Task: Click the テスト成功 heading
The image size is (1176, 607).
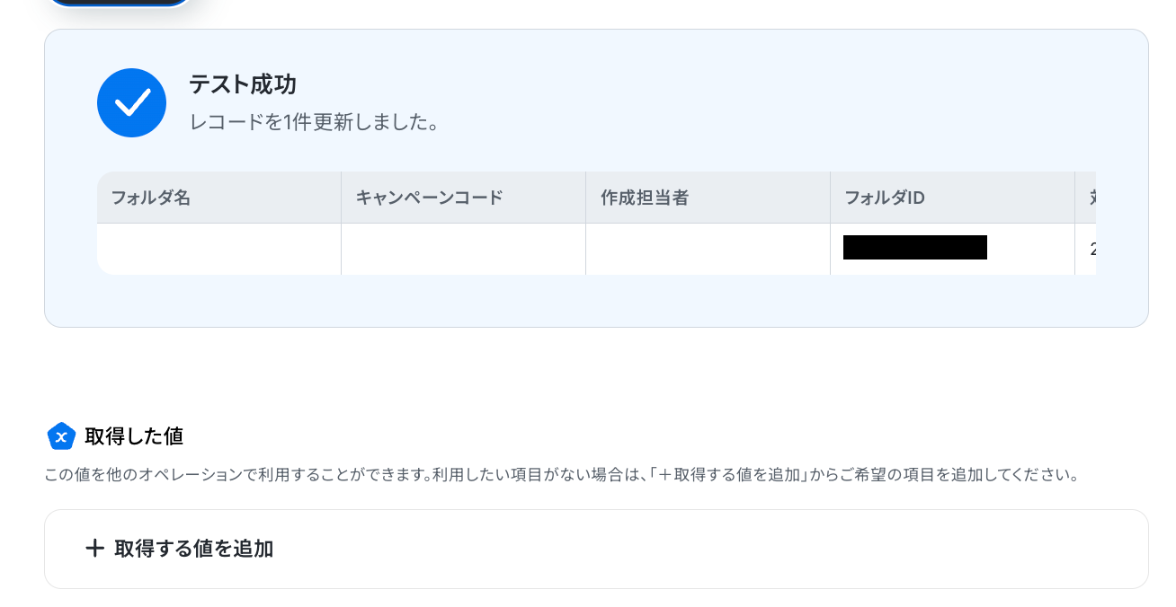Action: (243, 85)
